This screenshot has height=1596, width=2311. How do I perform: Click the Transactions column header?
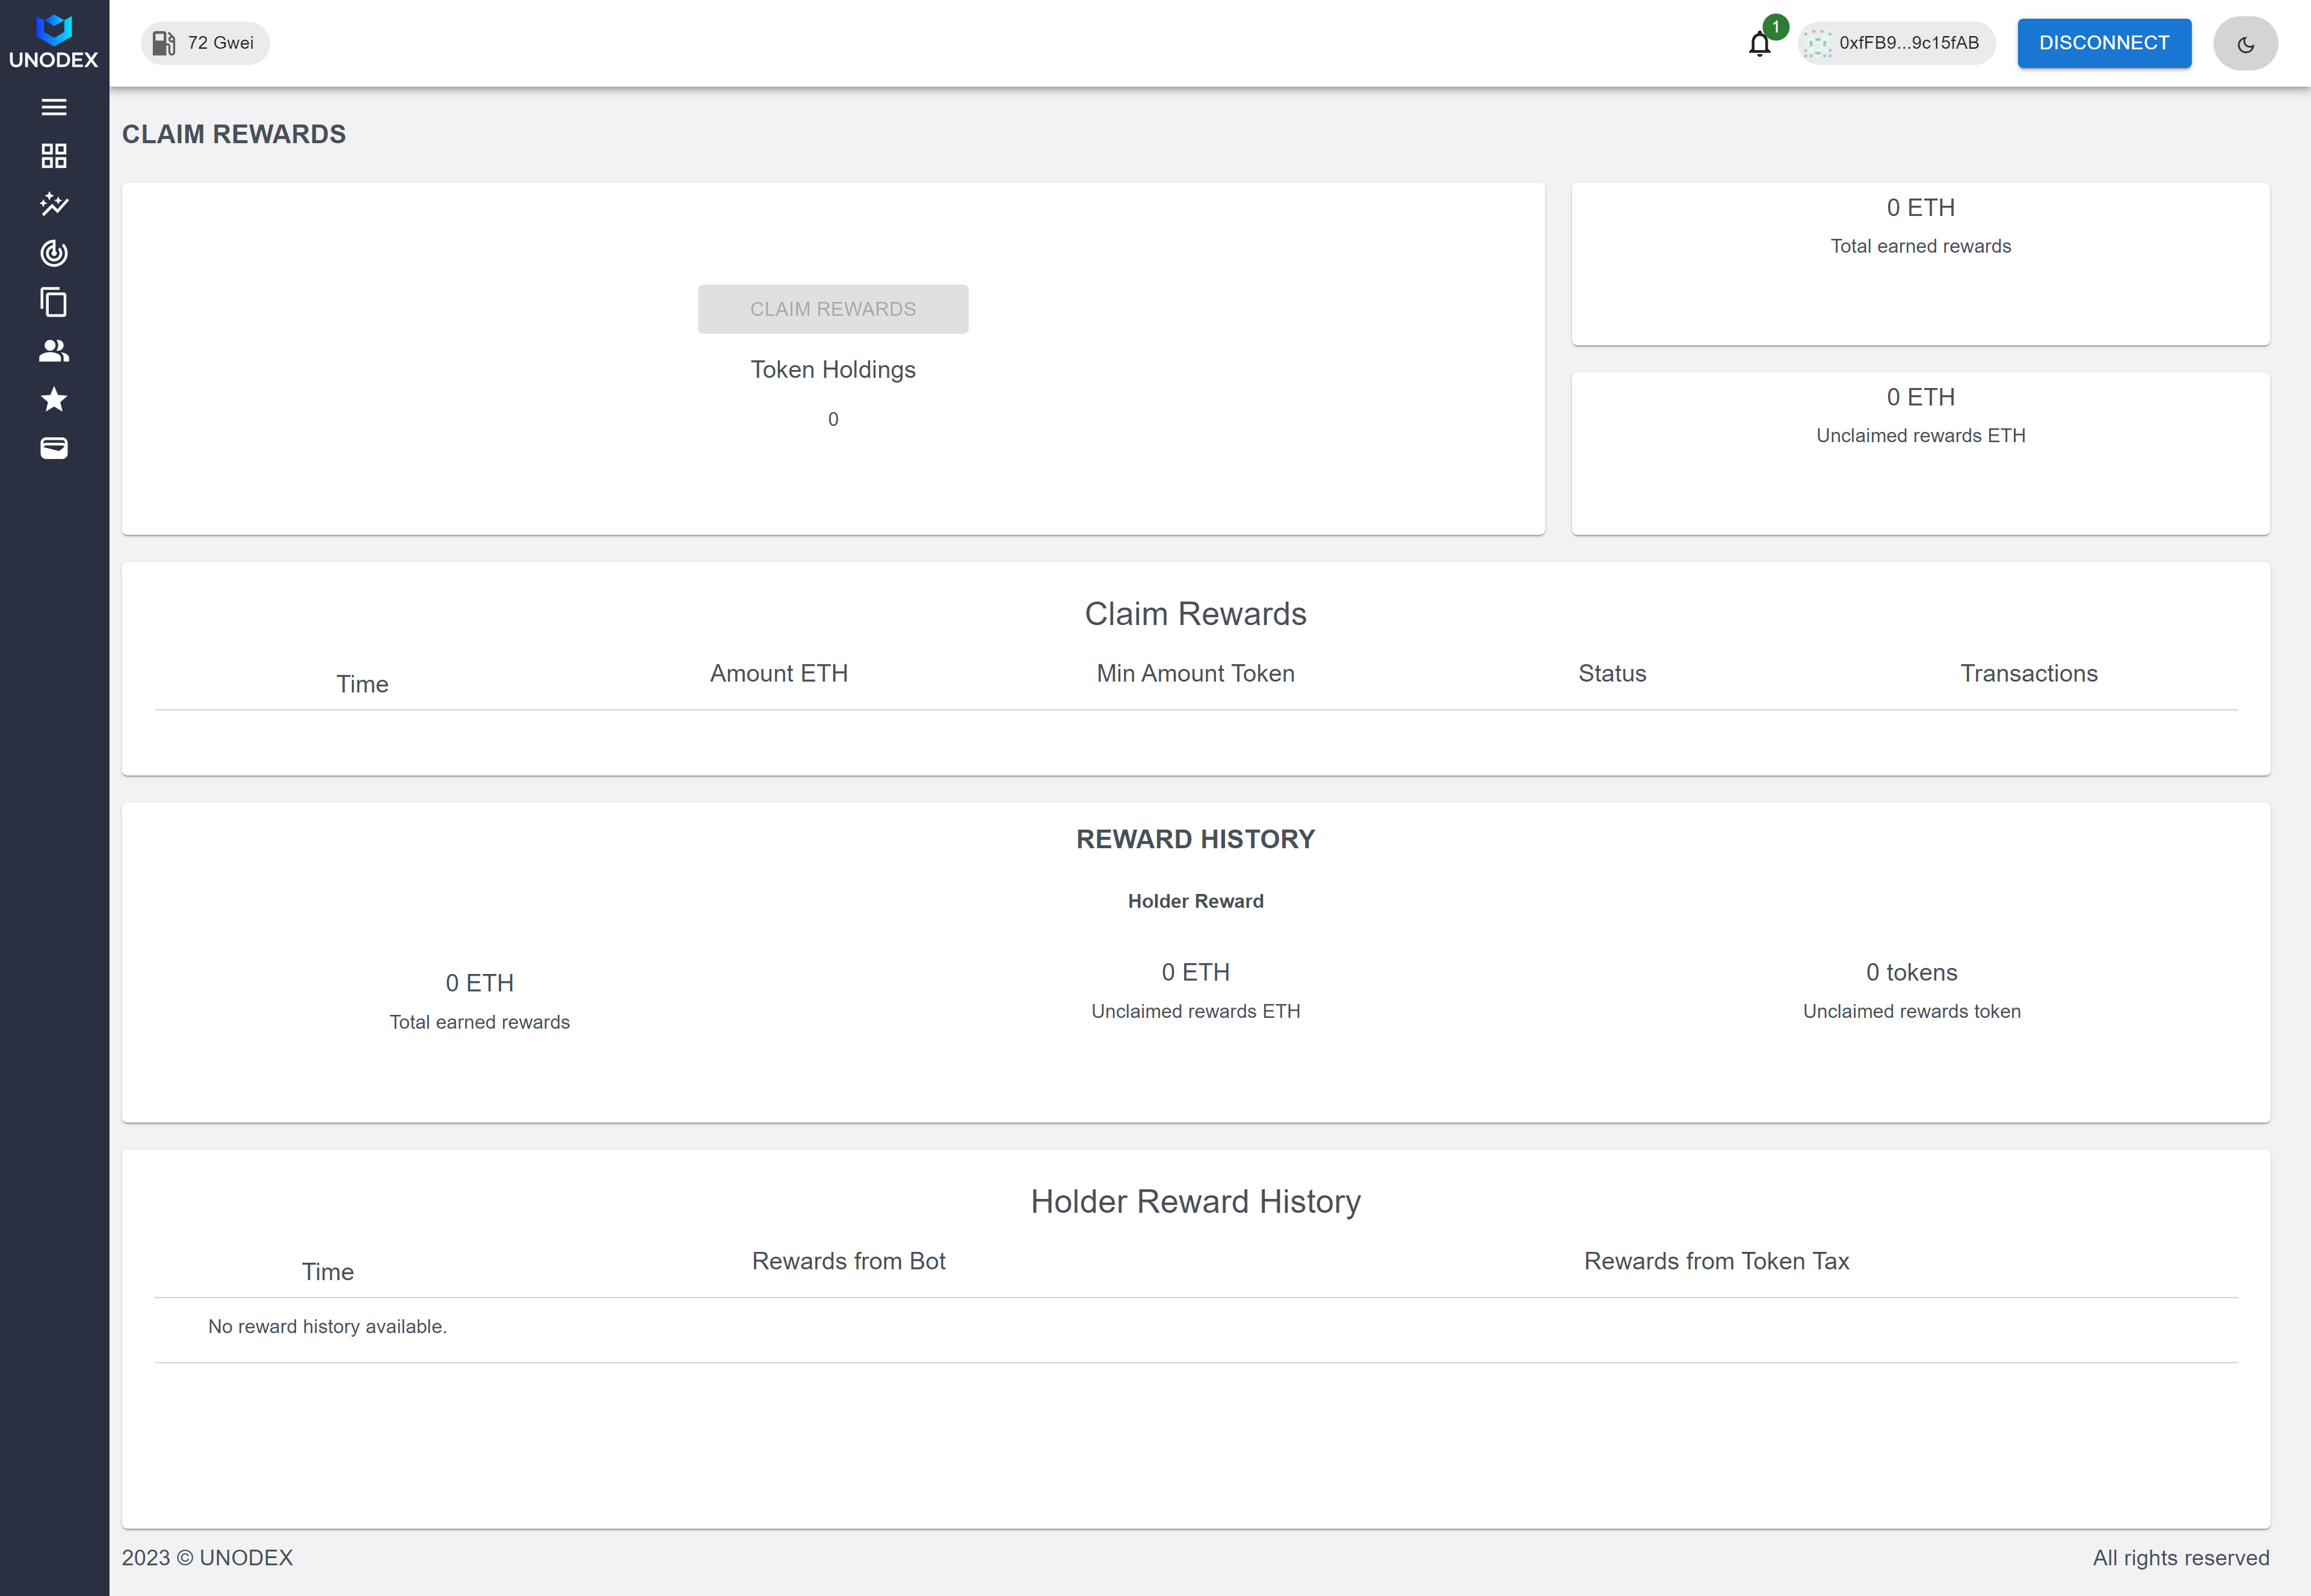coord(2028,673)
